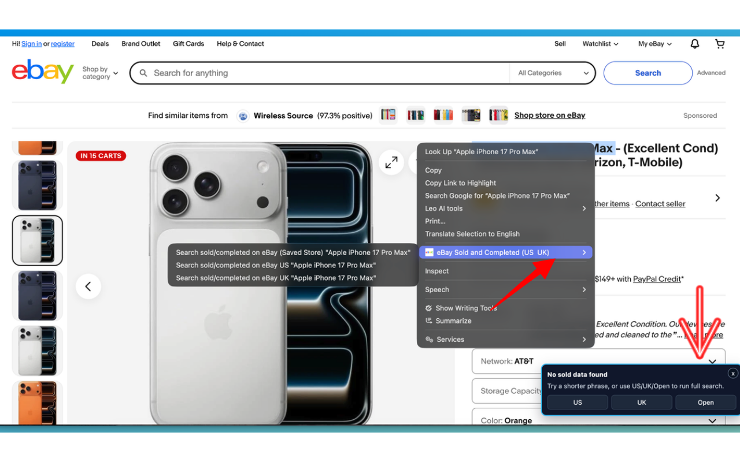The width and height of the screenshot is (740, 462).
Task: Expand the Services submenu
Action: click(x=506, y=340)
